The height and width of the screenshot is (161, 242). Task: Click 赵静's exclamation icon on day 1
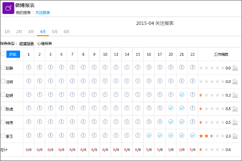29,67
